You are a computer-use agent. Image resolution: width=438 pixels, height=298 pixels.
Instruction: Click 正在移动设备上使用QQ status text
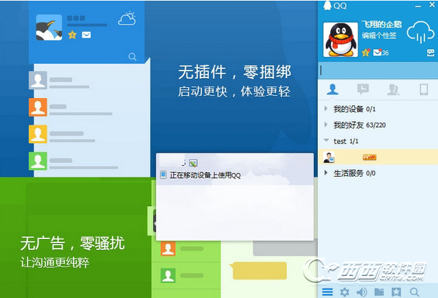coord(205,175)
